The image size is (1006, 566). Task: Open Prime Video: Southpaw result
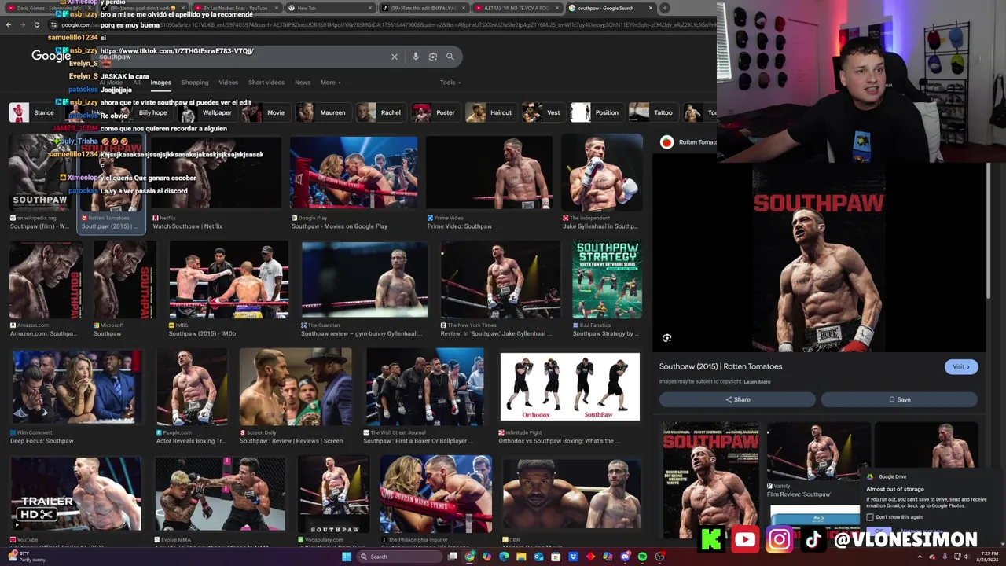point(489,183)
